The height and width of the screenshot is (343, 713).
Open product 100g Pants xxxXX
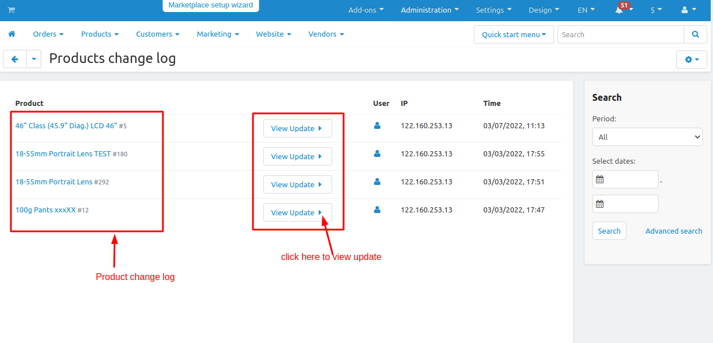pyautogui.click(x=45, y=210)
